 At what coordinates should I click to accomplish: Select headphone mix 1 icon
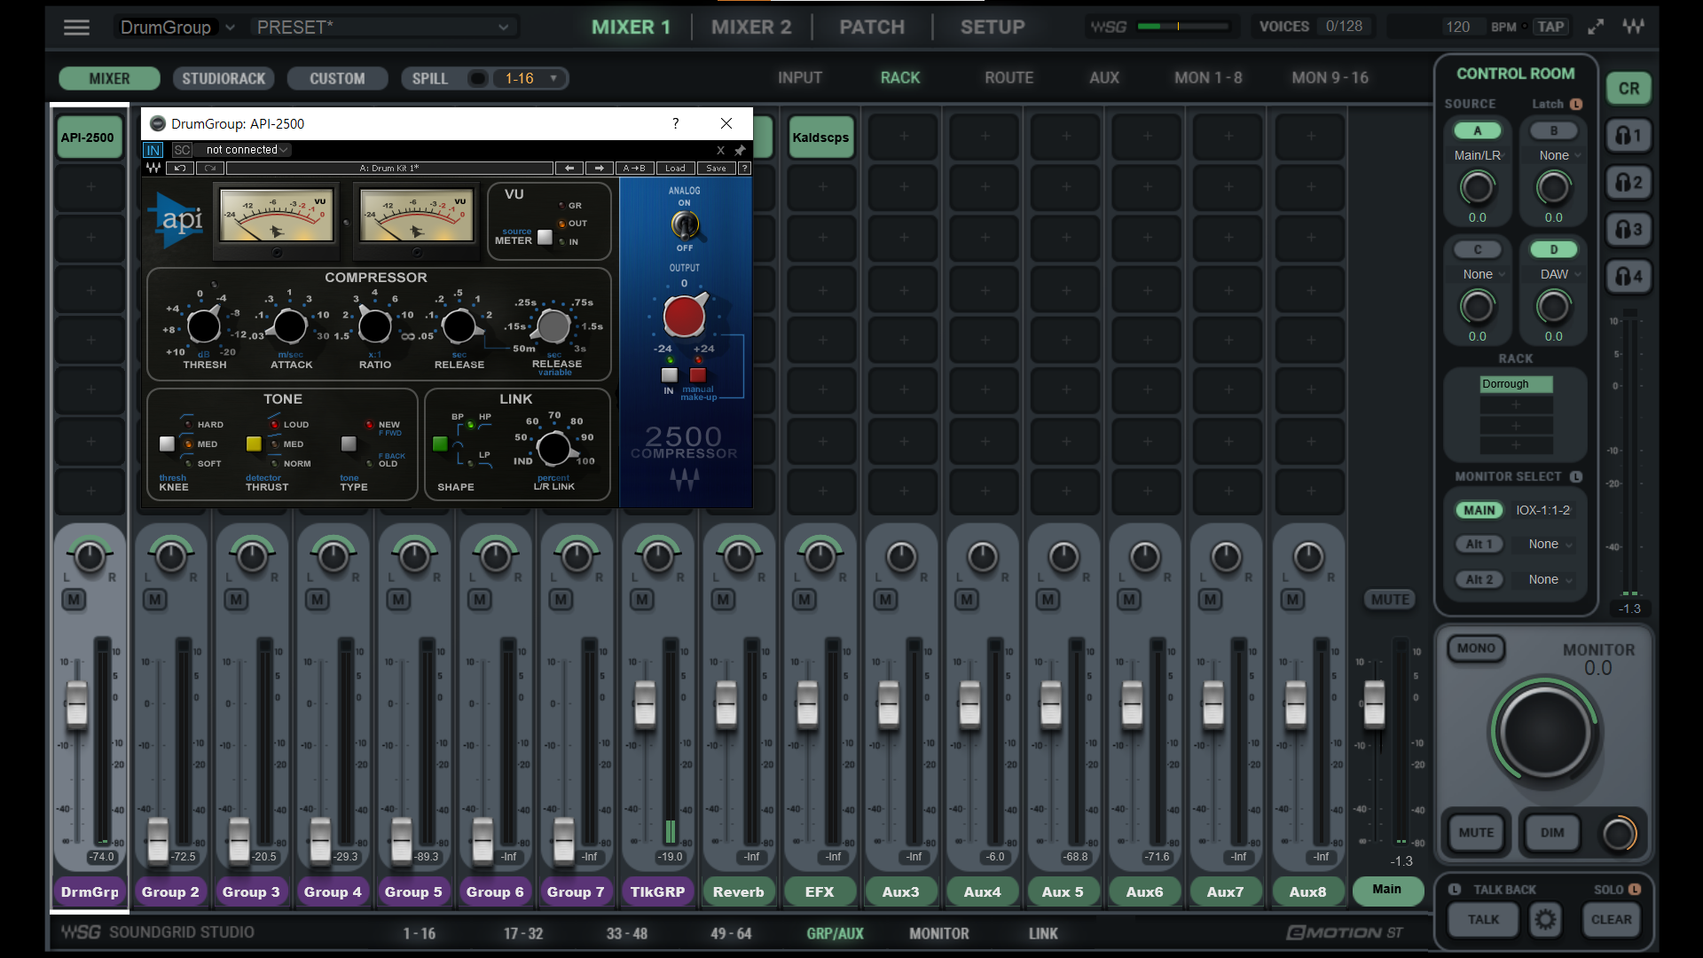(x=1628, y=136)
